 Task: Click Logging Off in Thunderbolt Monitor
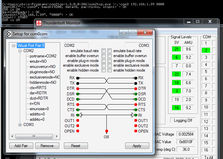183,120
